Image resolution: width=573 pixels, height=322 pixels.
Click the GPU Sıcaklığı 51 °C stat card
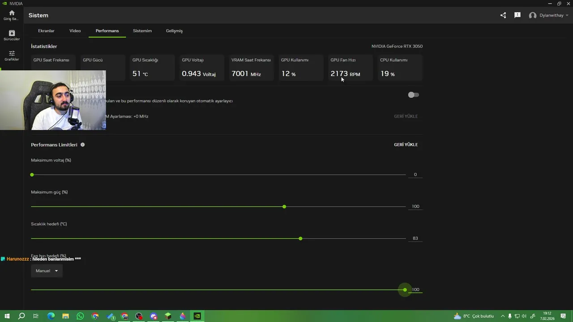click(x=152, y=68)
